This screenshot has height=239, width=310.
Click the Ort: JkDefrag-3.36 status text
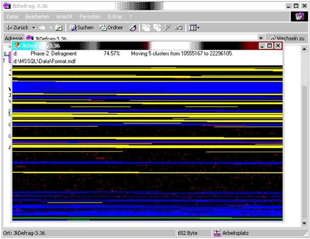[x=24, y=233]
